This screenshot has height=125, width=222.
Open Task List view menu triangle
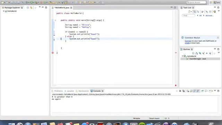point(219,11)
